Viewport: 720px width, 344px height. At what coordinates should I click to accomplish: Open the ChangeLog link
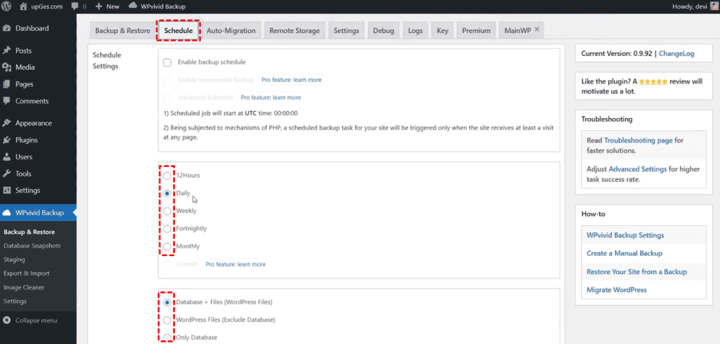676,54
